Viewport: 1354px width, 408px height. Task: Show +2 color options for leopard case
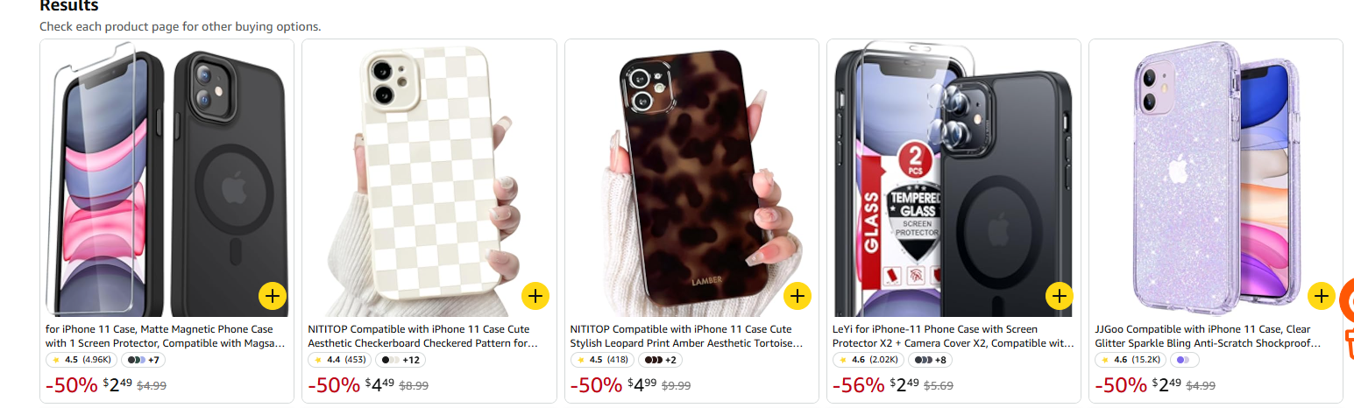(661, 360)
